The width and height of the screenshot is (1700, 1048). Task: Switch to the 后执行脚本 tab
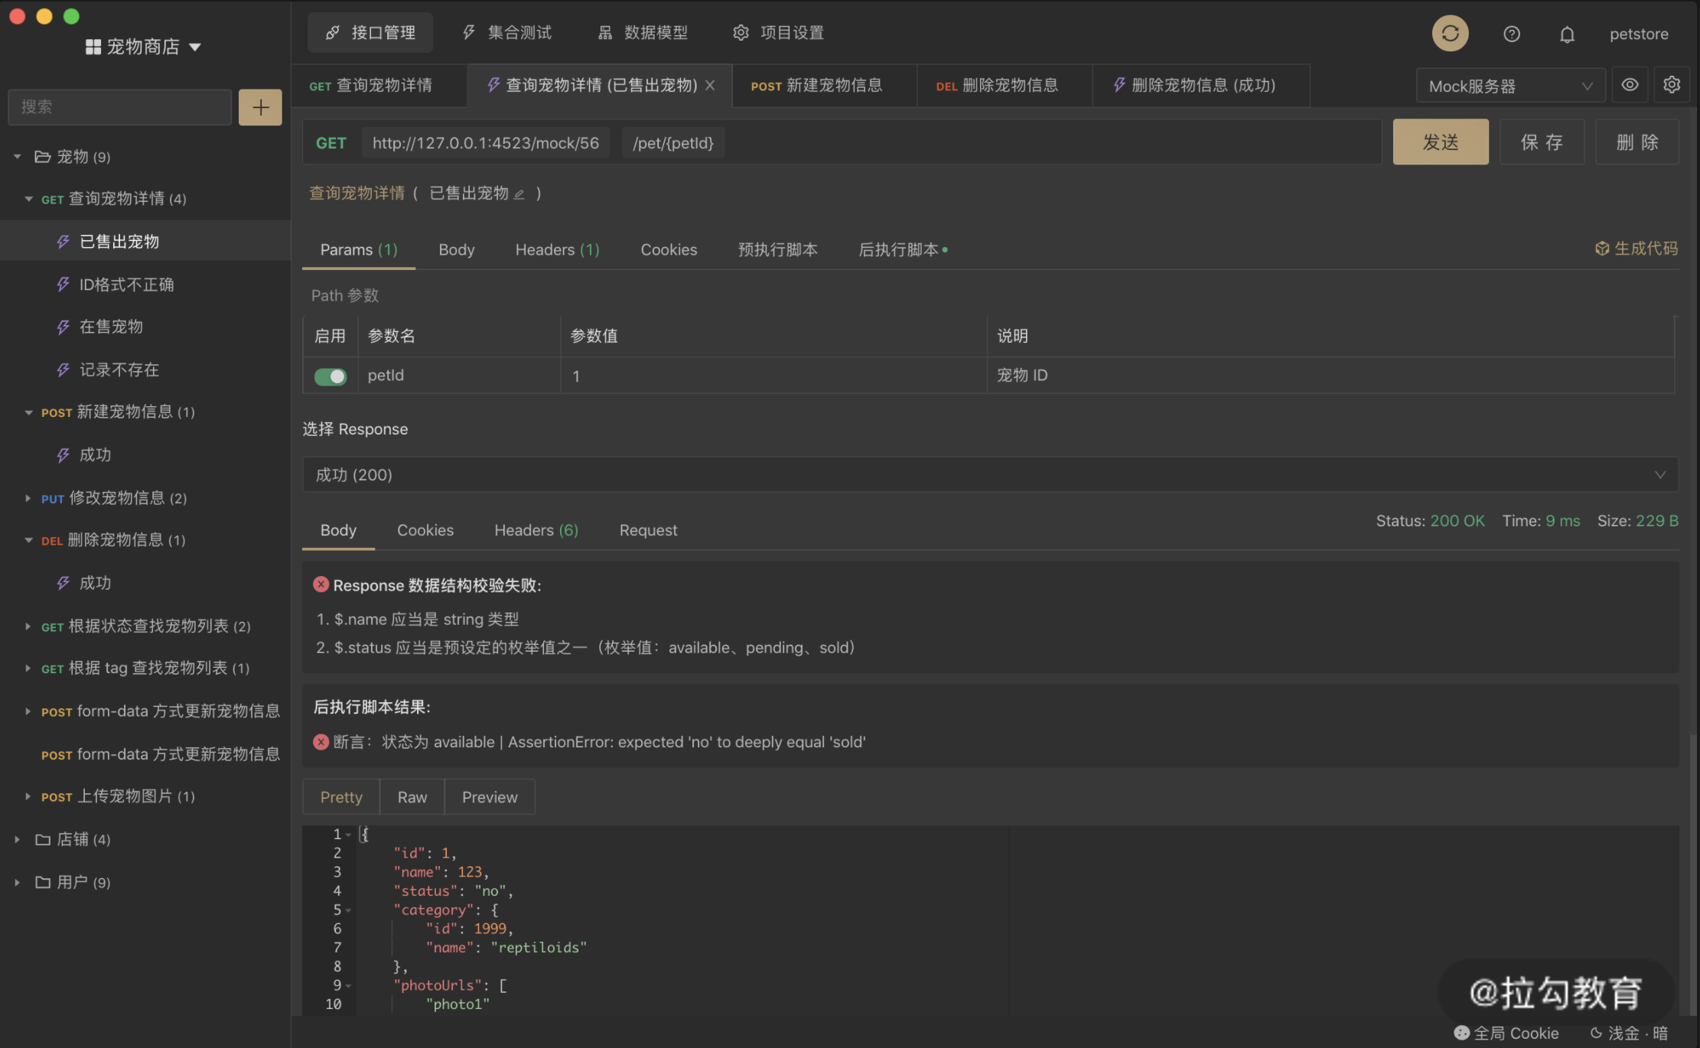point(899,249)
